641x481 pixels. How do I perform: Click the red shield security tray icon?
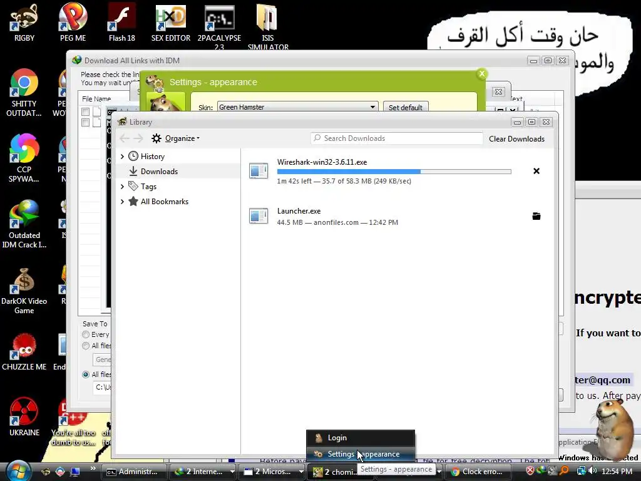tap(530, 471)
